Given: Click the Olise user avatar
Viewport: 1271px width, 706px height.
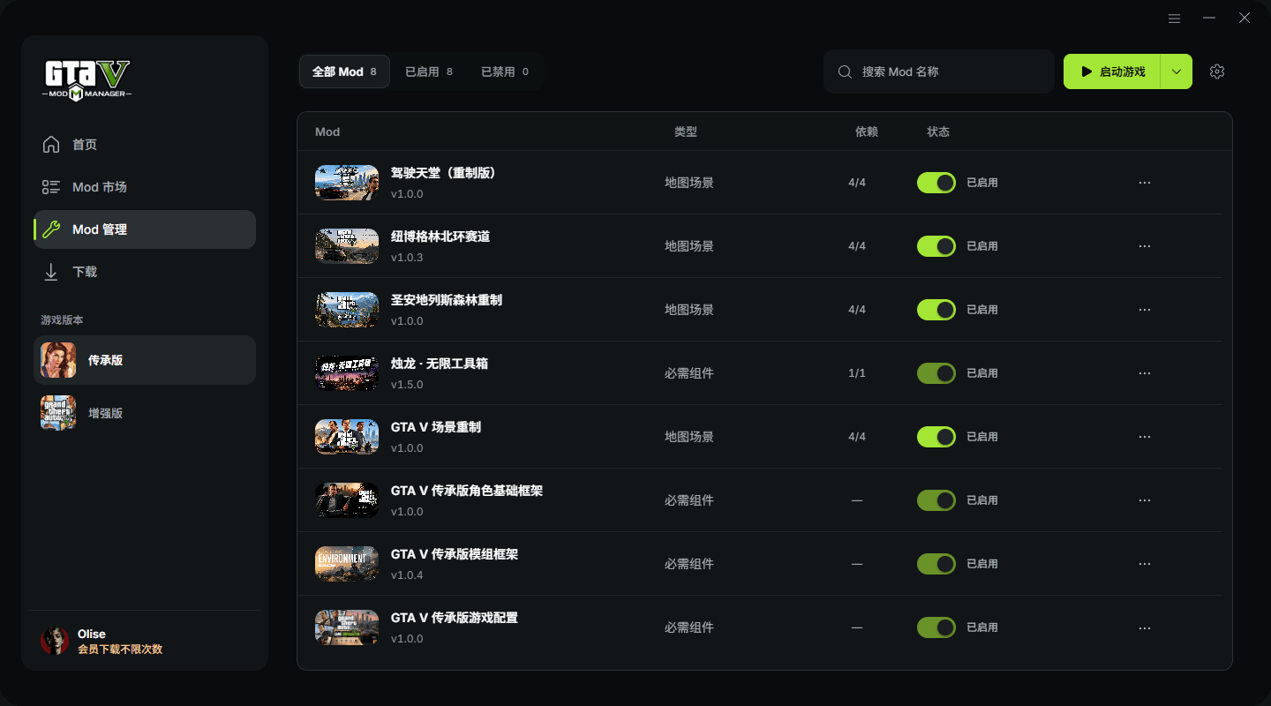Looking at the screenshot, I should (x=55, y=641).
